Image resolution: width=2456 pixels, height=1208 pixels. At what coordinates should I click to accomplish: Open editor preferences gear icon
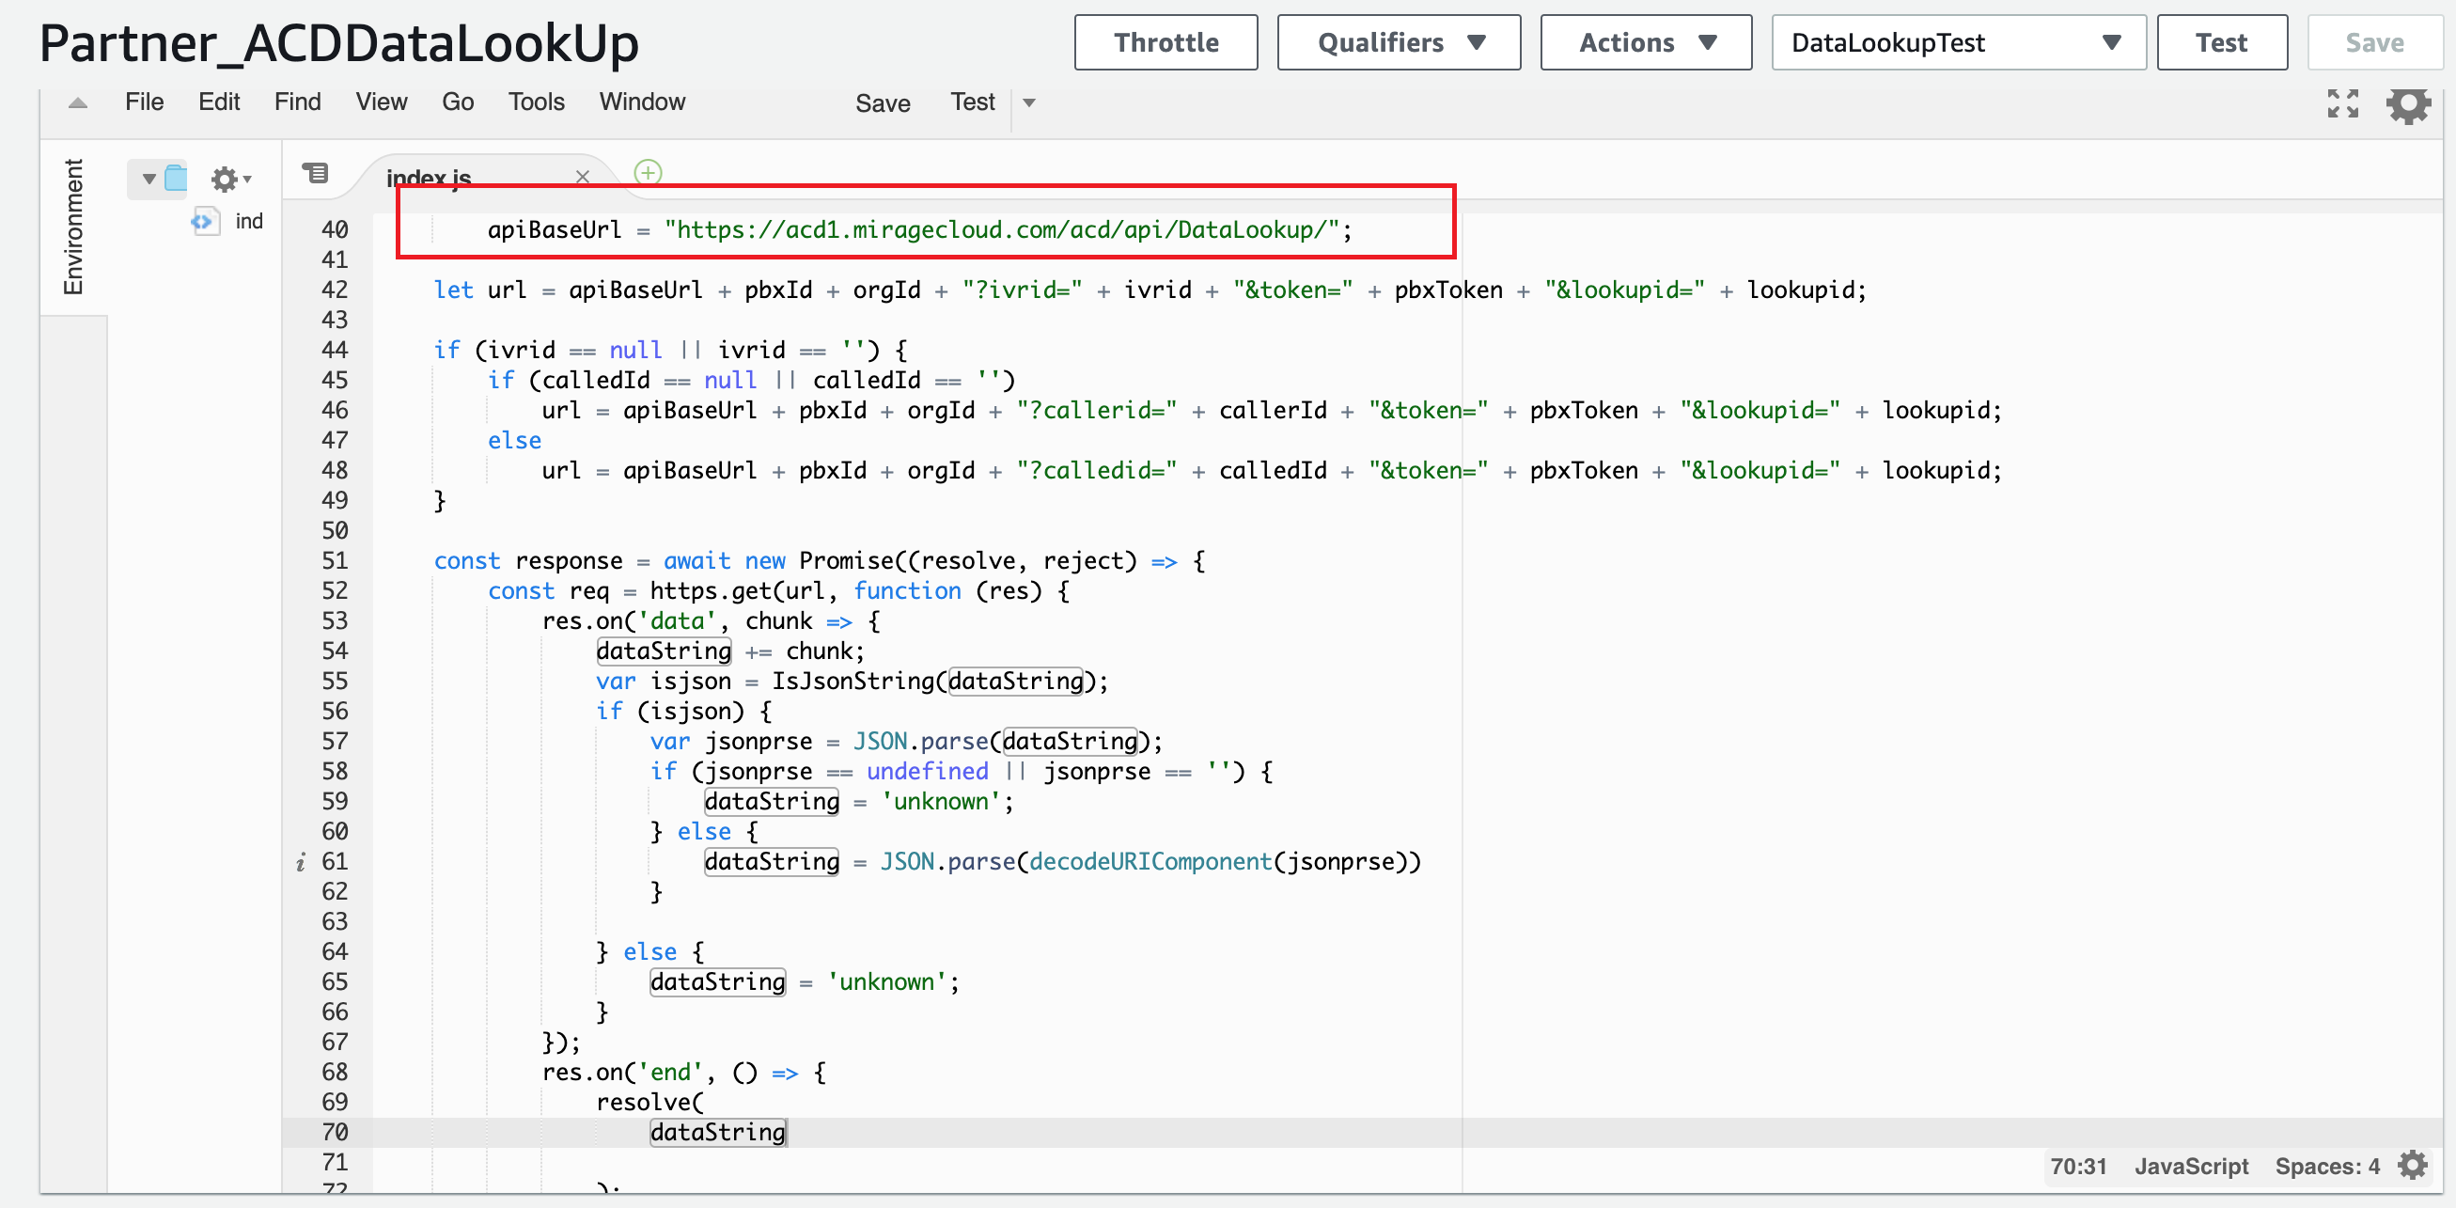tap(2408, 105)
